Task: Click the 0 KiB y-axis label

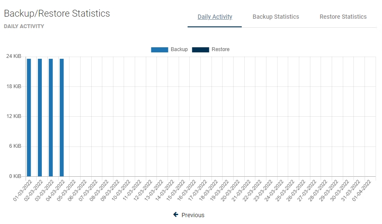Action: click(x=14, y=176)
